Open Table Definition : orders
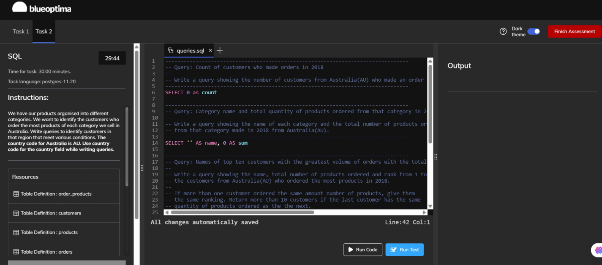The width and height of the screenshot is (602, 265). tap(64, 251)
